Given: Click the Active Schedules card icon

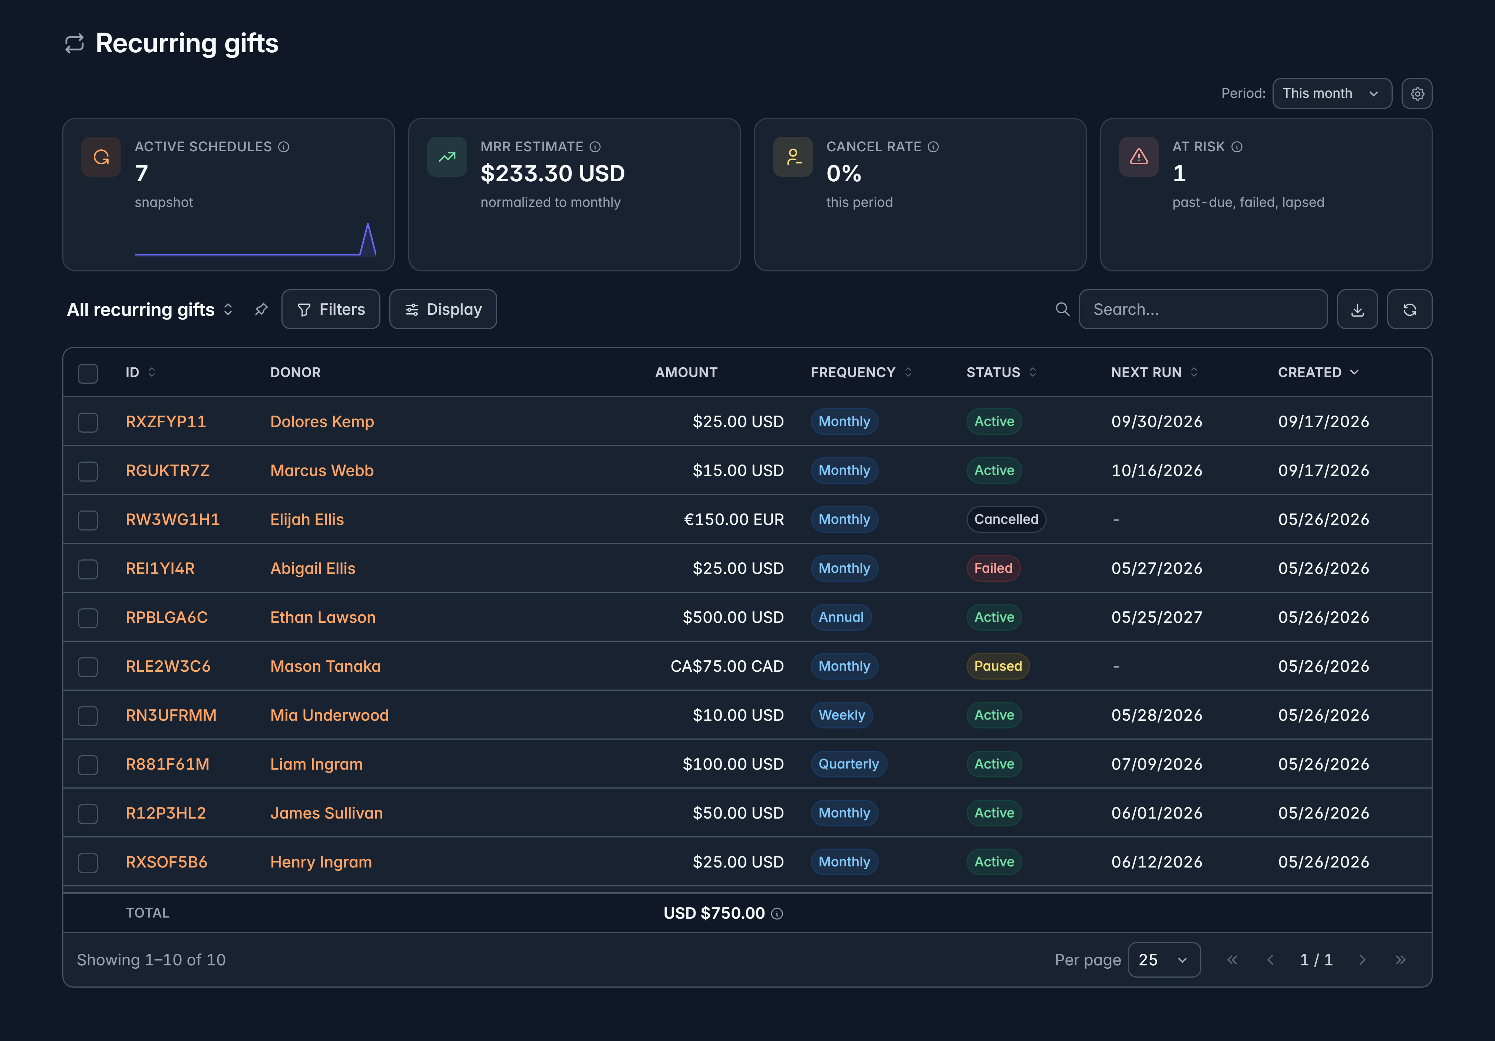Looking at the screenshot, I should 101,157.
